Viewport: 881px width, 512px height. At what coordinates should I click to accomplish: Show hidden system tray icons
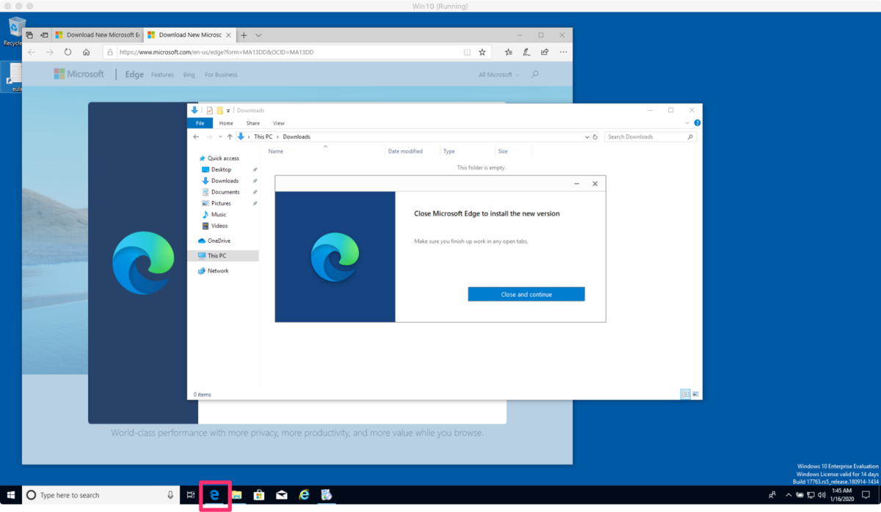(788, 495)
